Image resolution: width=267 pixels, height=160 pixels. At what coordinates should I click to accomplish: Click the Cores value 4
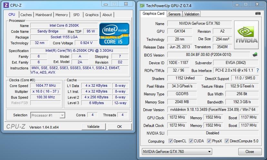click(x=93, y=115)
